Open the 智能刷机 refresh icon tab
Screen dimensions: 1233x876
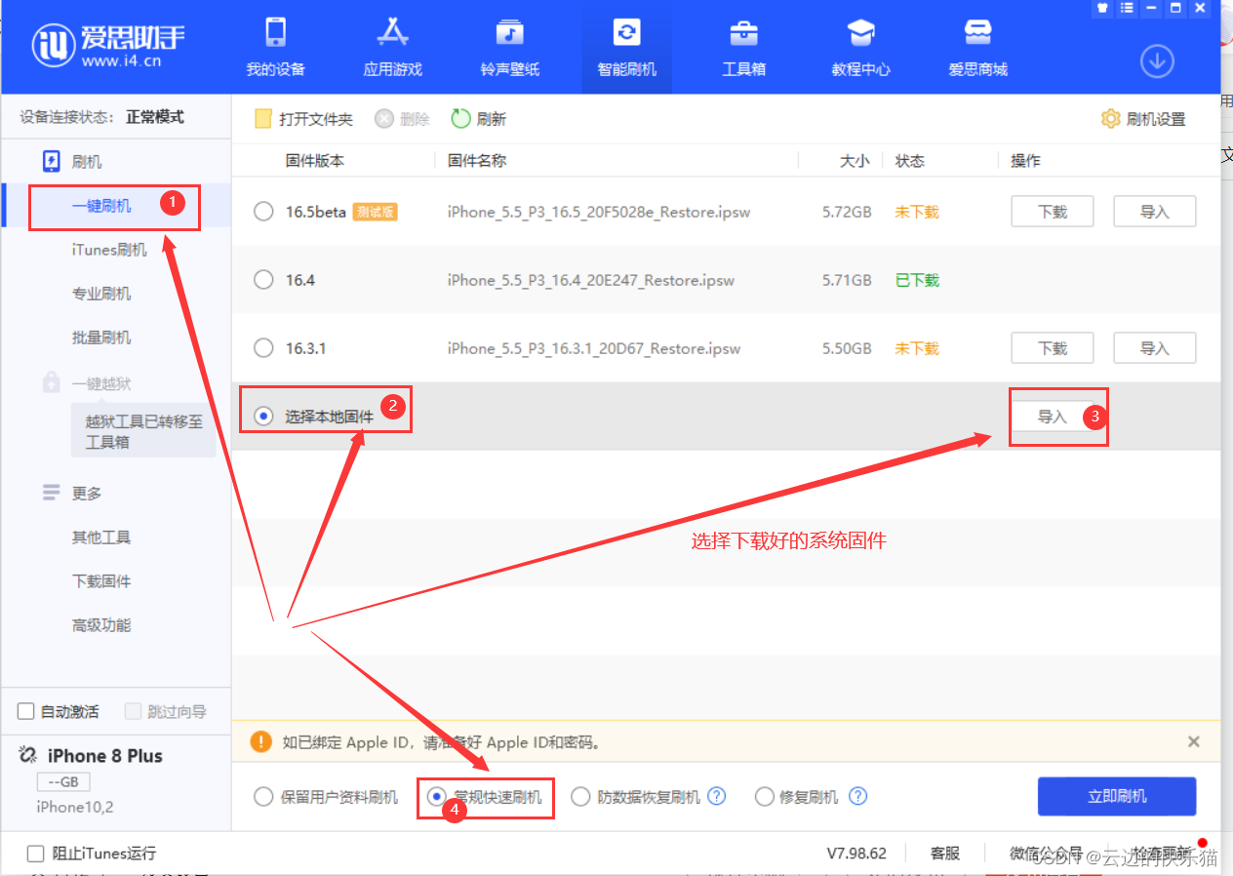(627, 32)
